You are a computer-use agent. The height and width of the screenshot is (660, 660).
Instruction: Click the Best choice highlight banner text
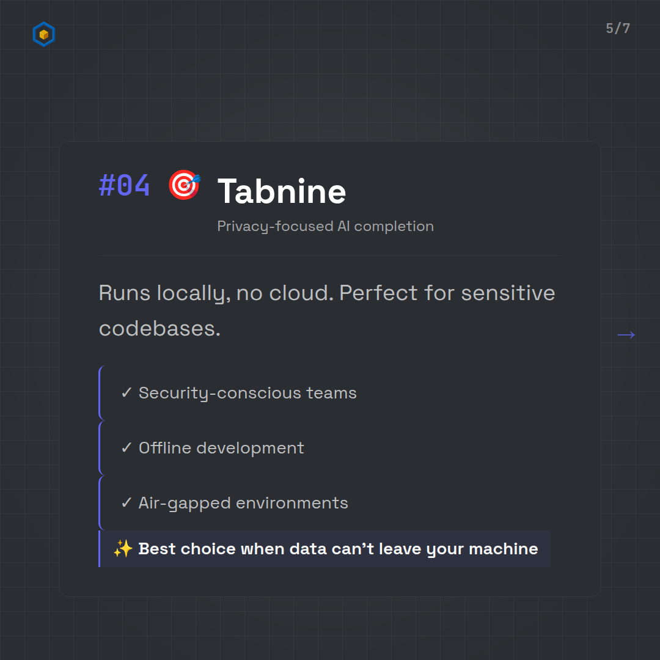[338, 549]
